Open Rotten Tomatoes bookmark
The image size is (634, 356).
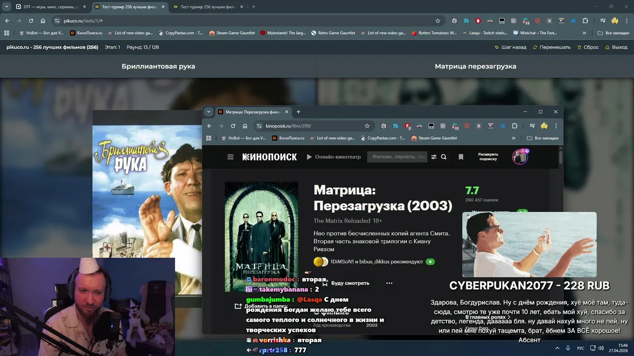434,33
